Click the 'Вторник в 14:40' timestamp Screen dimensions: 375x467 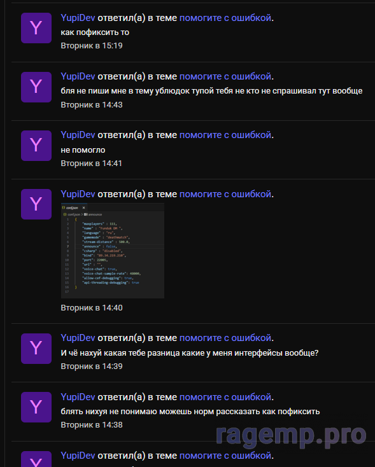92,308
